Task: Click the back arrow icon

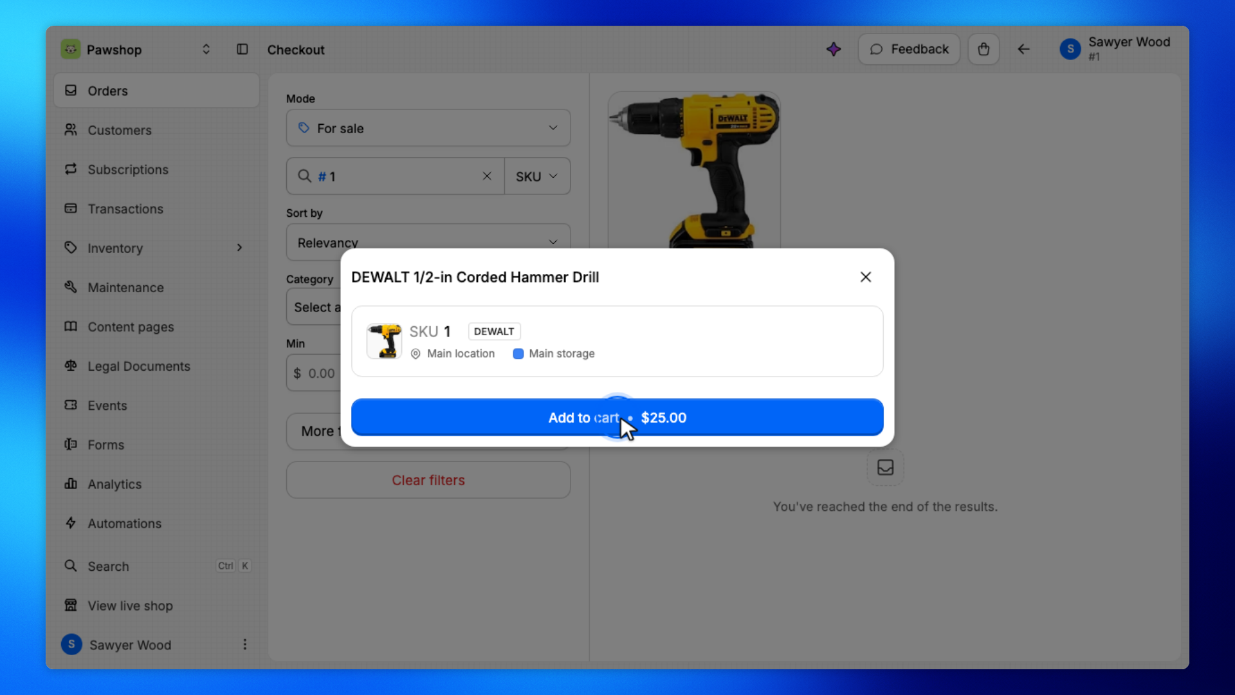Action: coord(1023,50)
